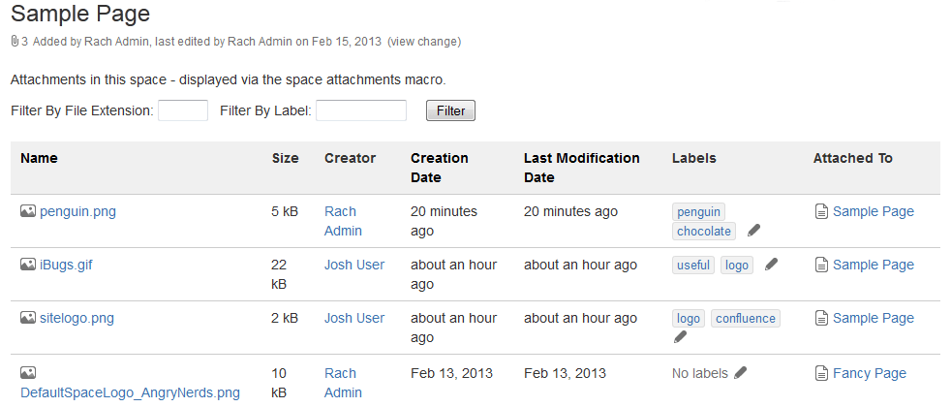Image resolution: width=951 pixels, height=407 pixels.
Task: Open Josh User profile in iBugs.gif row
Action: click(x=354, y=266)
